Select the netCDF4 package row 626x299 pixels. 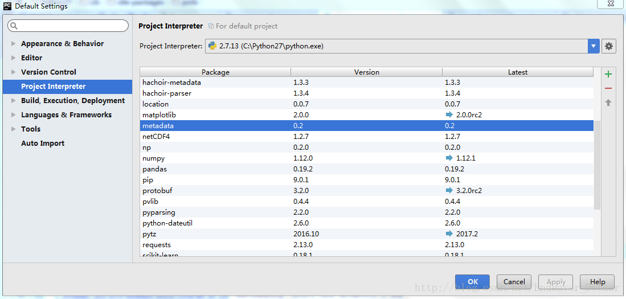366,137
